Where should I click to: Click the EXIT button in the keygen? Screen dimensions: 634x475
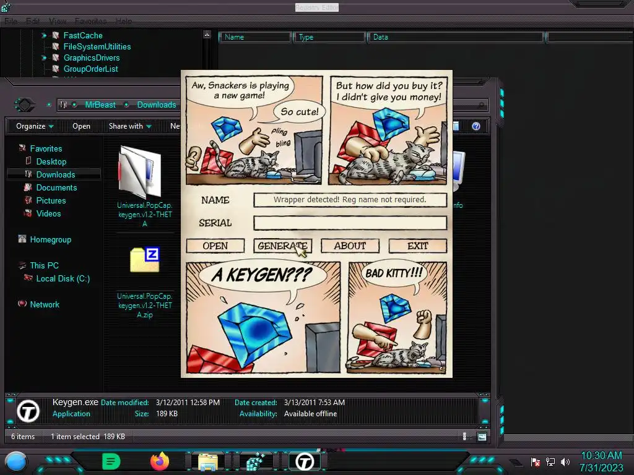point(418,246)
